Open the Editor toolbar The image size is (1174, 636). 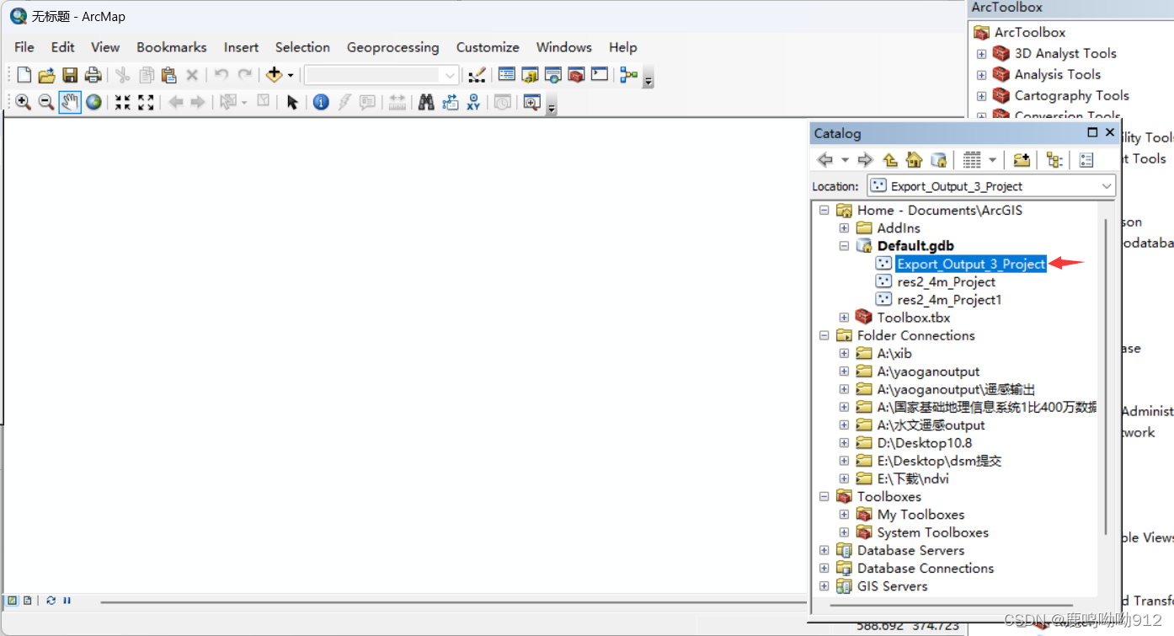[477, 75]
